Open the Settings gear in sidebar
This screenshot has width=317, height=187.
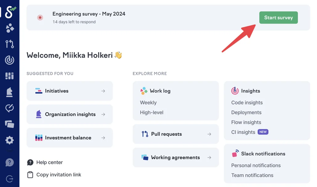click(x=10, y=140)
